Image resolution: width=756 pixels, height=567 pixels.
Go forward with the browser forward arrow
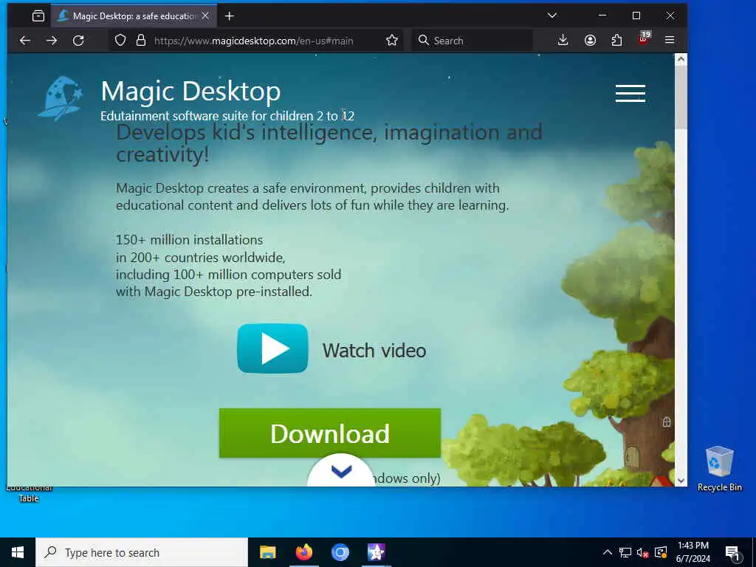(x=52, y=41)
